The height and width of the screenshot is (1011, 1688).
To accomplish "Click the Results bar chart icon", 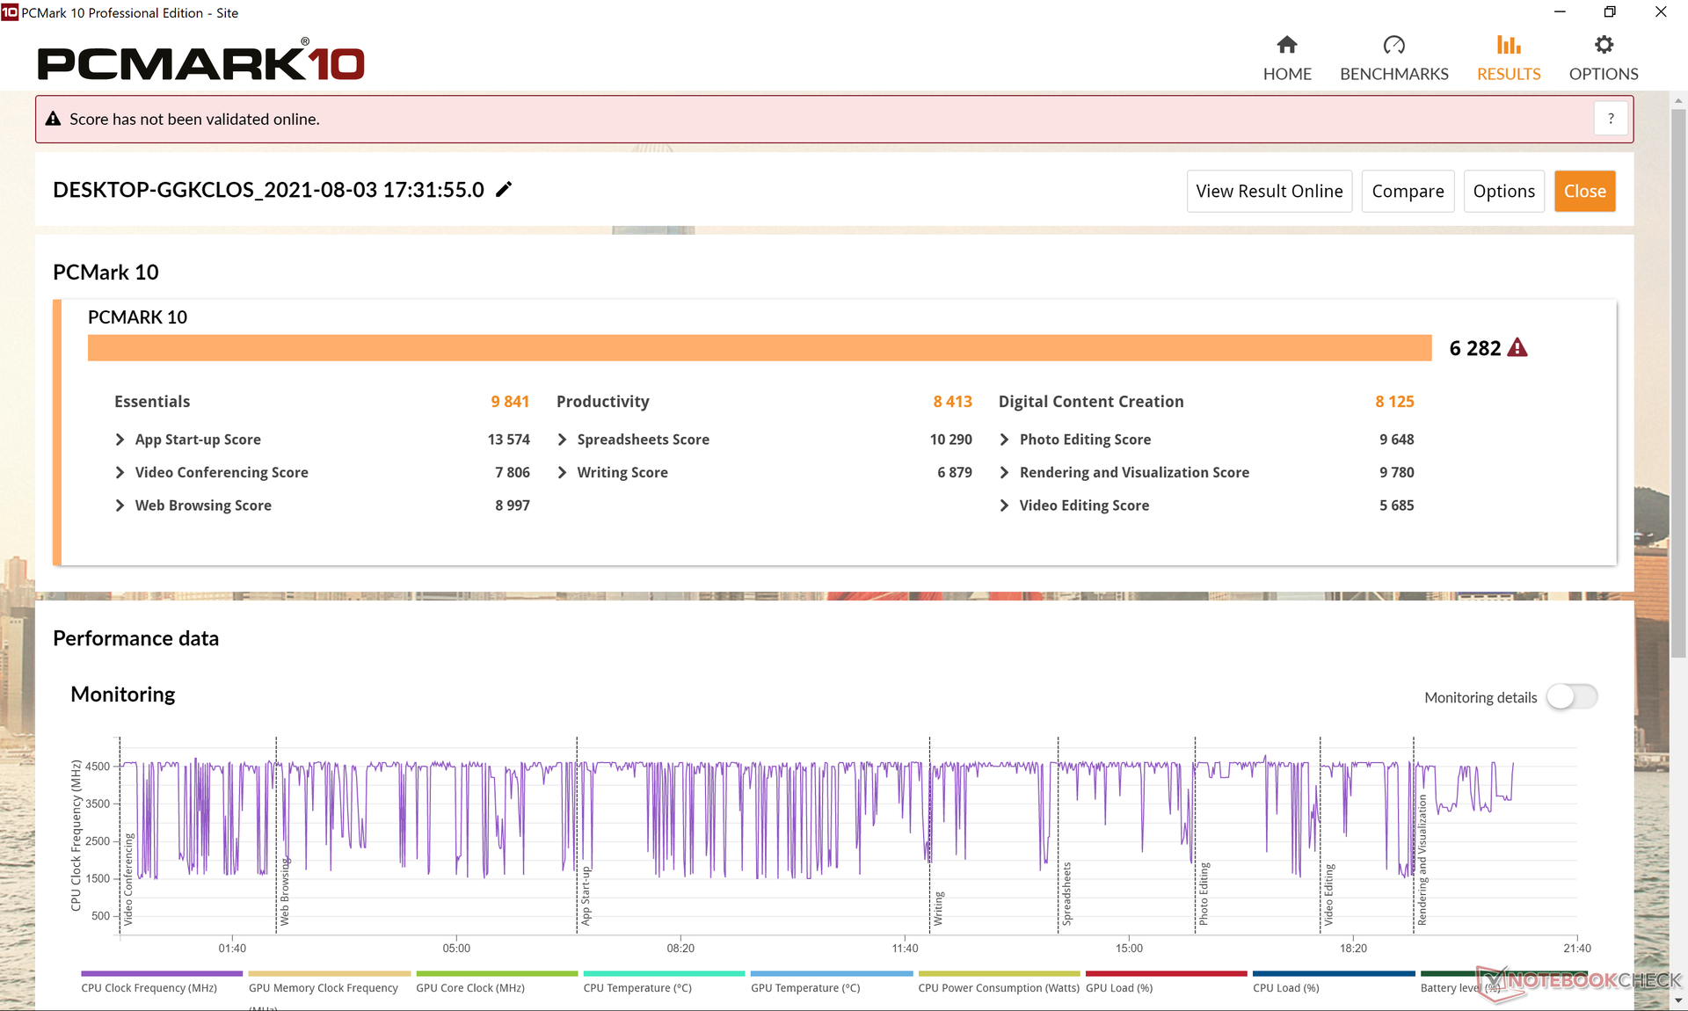I will pos(1509,45).
